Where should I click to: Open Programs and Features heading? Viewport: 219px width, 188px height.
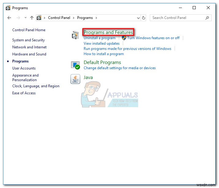(x=108, y=32)
